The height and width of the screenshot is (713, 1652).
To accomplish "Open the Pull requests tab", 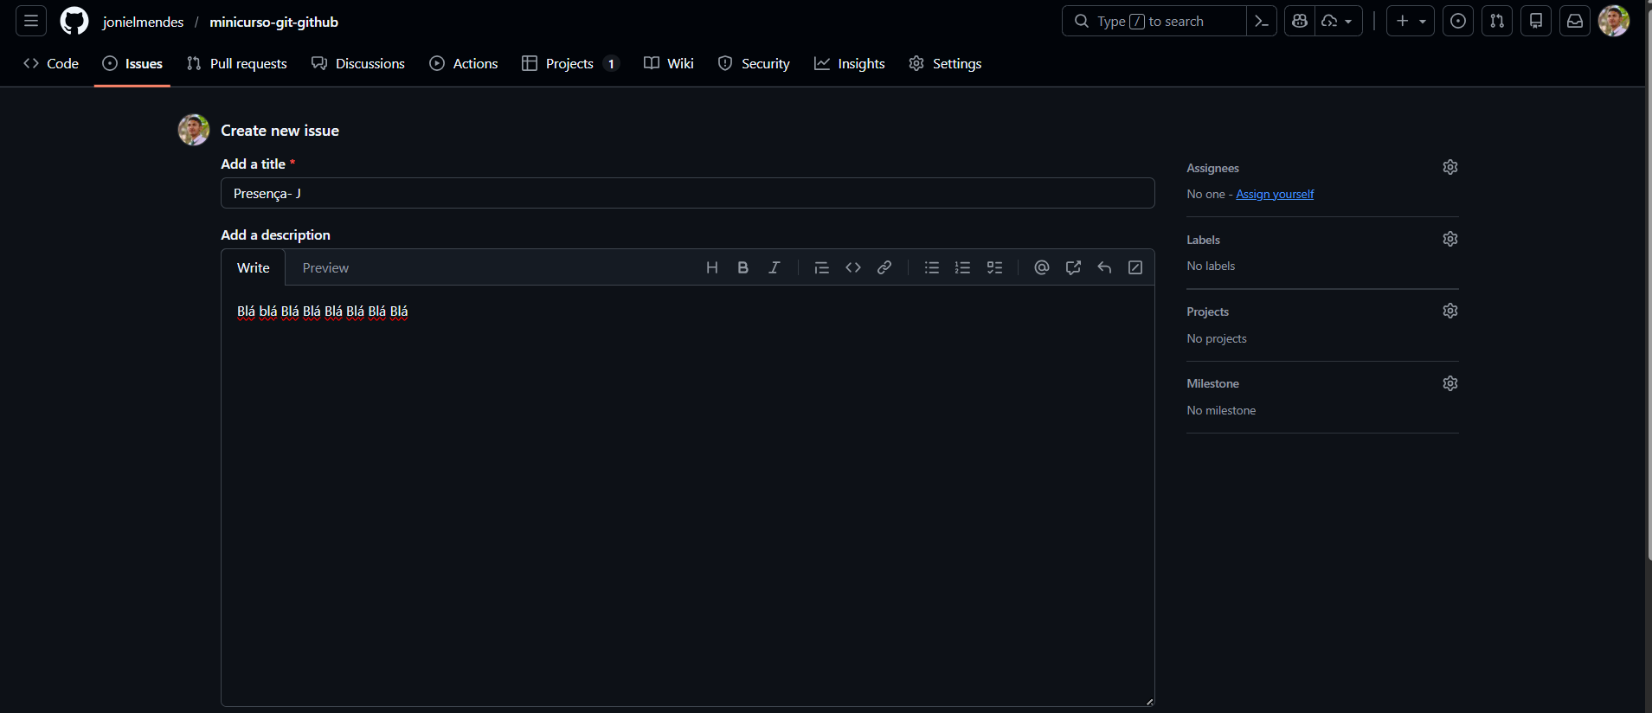I will point(237,64).
